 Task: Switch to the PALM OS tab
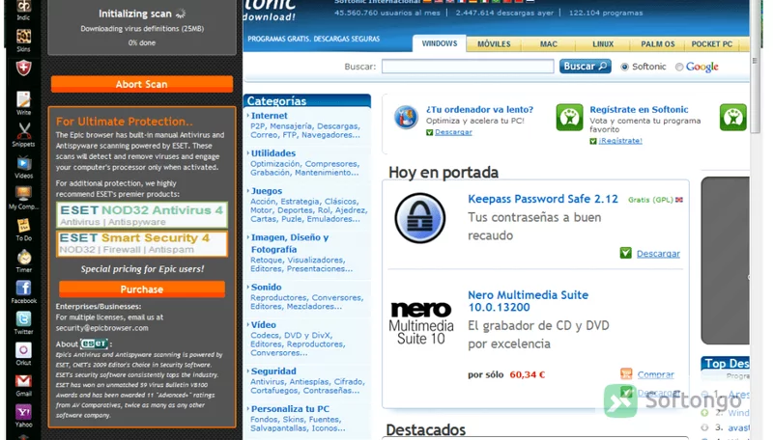[x=658, y=44]
